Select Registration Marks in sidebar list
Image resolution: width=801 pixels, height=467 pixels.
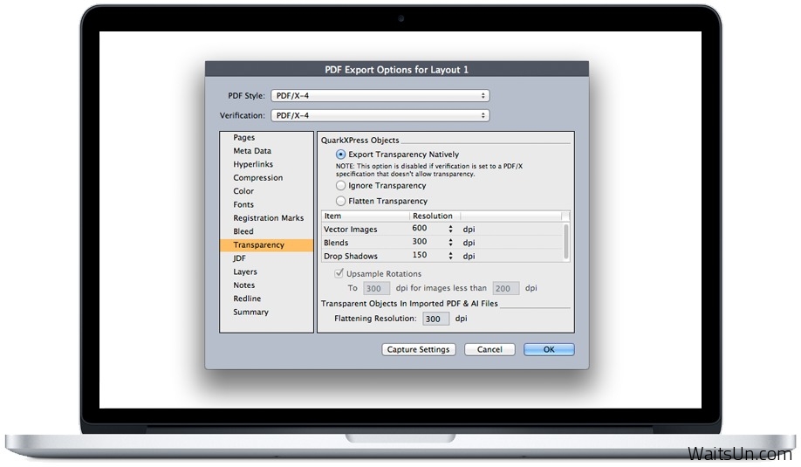click(268, 218)
